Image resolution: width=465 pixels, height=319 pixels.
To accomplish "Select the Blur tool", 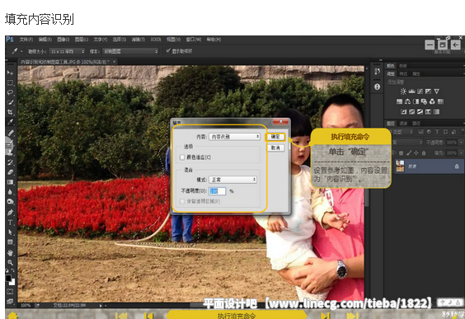I will point(11,192).
